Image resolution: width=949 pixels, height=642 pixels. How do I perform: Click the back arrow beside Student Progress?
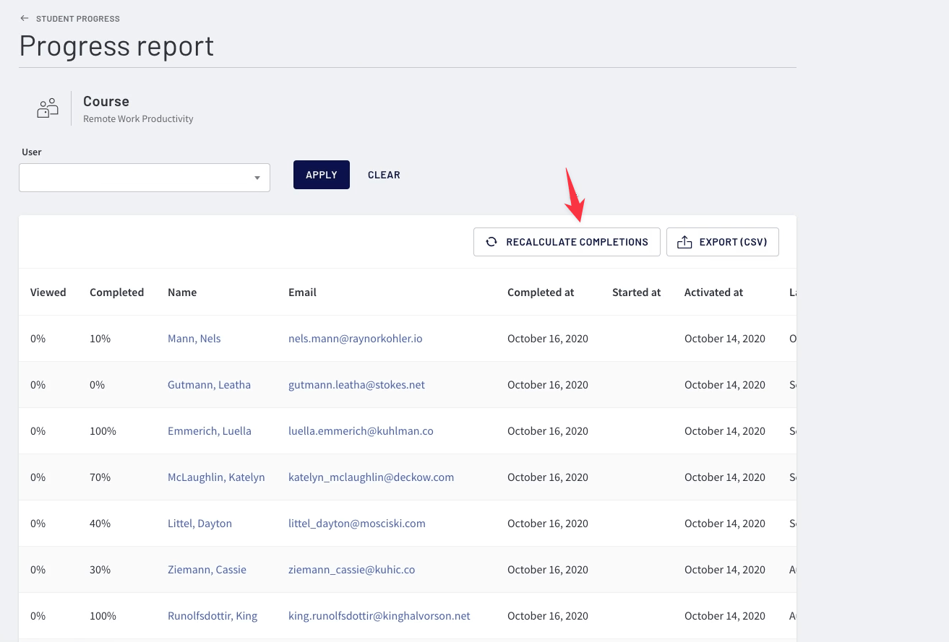tap(25, 18)
